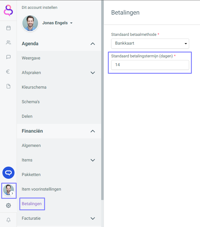Open the Standaard betaalmethode dropdown
This screenshot has width=200, height=227.
tap(150, 43)
